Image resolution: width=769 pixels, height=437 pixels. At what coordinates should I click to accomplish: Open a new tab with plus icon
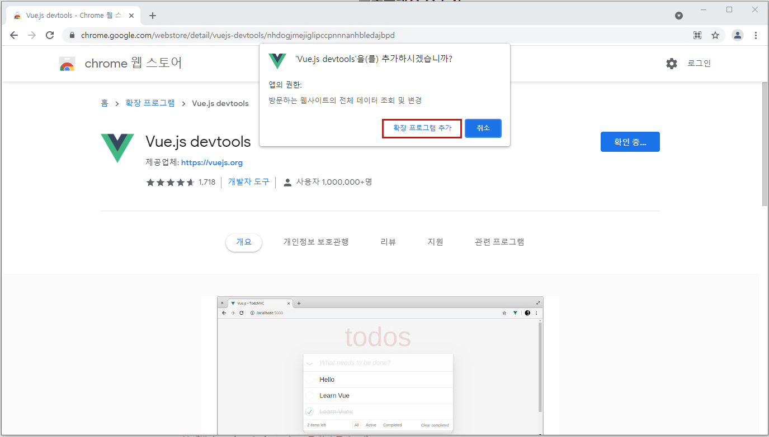coord(153,16)
